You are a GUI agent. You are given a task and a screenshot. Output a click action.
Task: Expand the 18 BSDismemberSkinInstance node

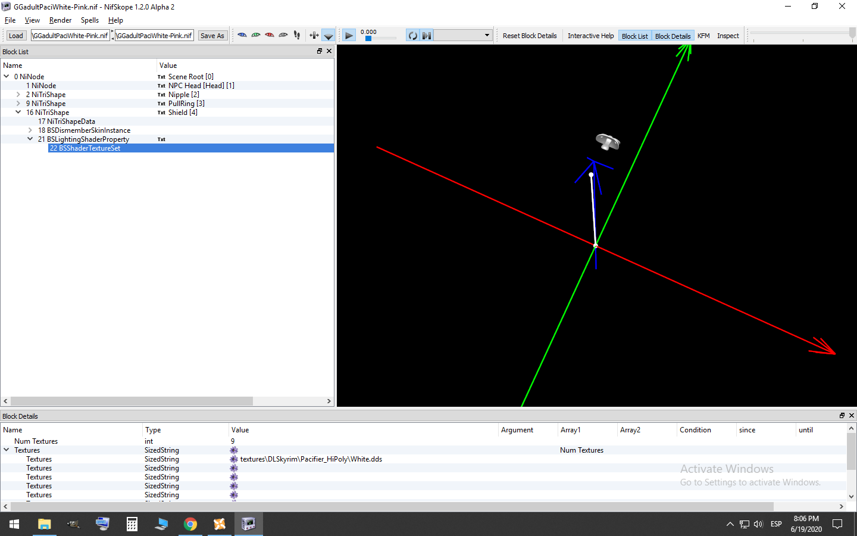tap(30, 130)
